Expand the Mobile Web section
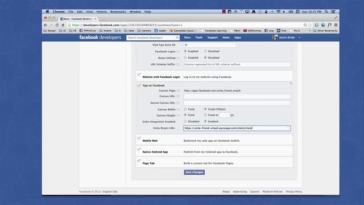The image size is (364, 205). click(x=214, y=140)
